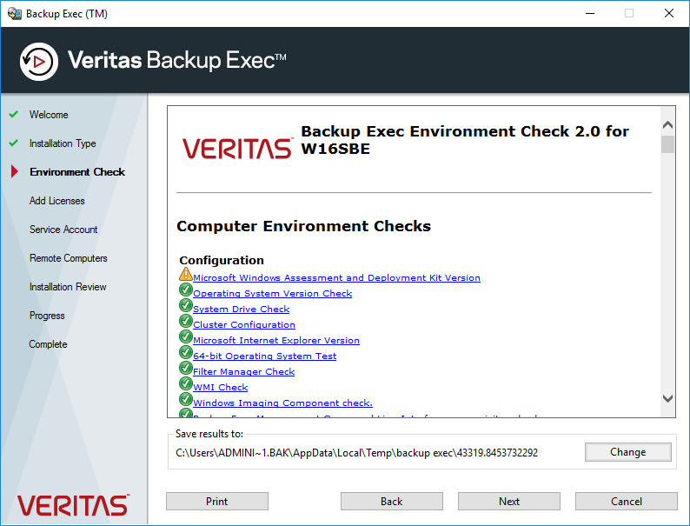Cancel the installation wizard
This screenshot has width=690, height=526.
coord(627,502)
